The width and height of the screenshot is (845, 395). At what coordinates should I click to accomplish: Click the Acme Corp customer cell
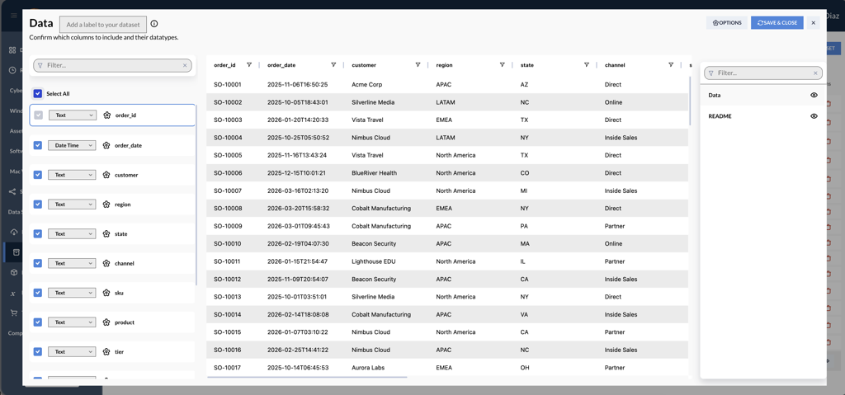(367, 85)
